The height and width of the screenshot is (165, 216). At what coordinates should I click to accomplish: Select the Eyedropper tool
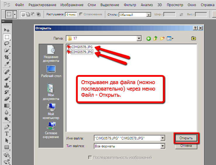pos(7,64)
